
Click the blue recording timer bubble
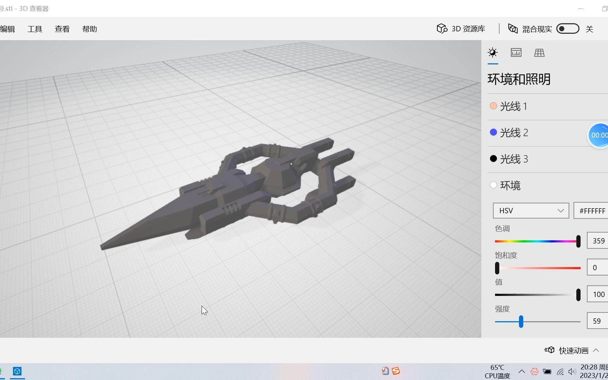point(598,135)
